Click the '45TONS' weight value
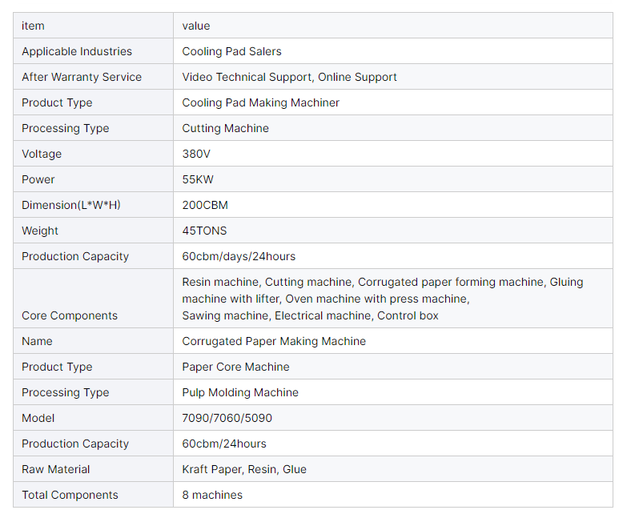The image size is (635, 526). click(204, 231)
